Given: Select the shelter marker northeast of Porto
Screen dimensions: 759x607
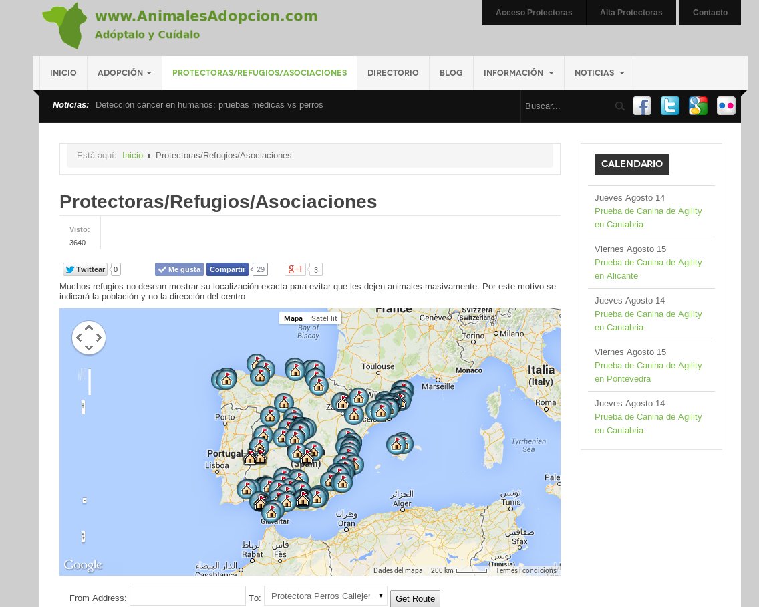Looking at the screenshot, I should click(x=270, y=416).
